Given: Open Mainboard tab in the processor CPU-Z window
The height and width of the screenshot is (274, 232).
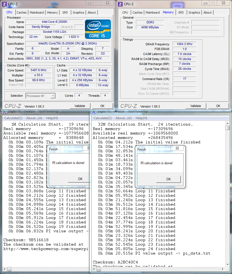Looking at the screenshot, I should pos(37,13).
